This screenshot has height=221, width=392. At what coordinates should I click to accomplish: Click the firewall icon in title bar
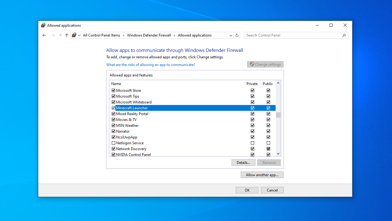[x=43, y=25]
